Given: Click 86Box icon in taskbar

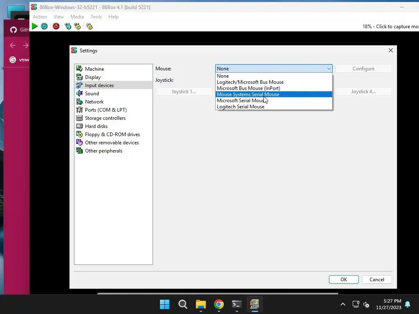Looking at the screenshot, I should tap(255, 304).
